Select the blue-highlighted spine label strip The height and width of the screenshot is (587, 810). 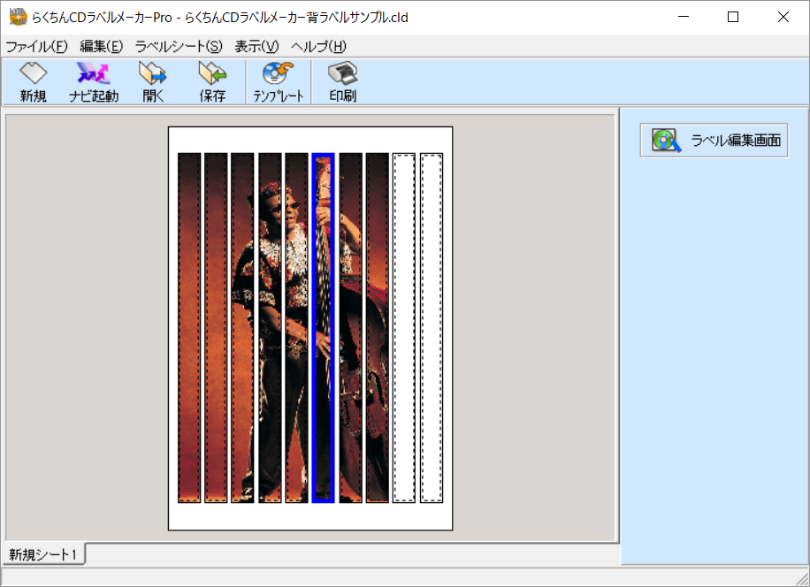[324, 327]
